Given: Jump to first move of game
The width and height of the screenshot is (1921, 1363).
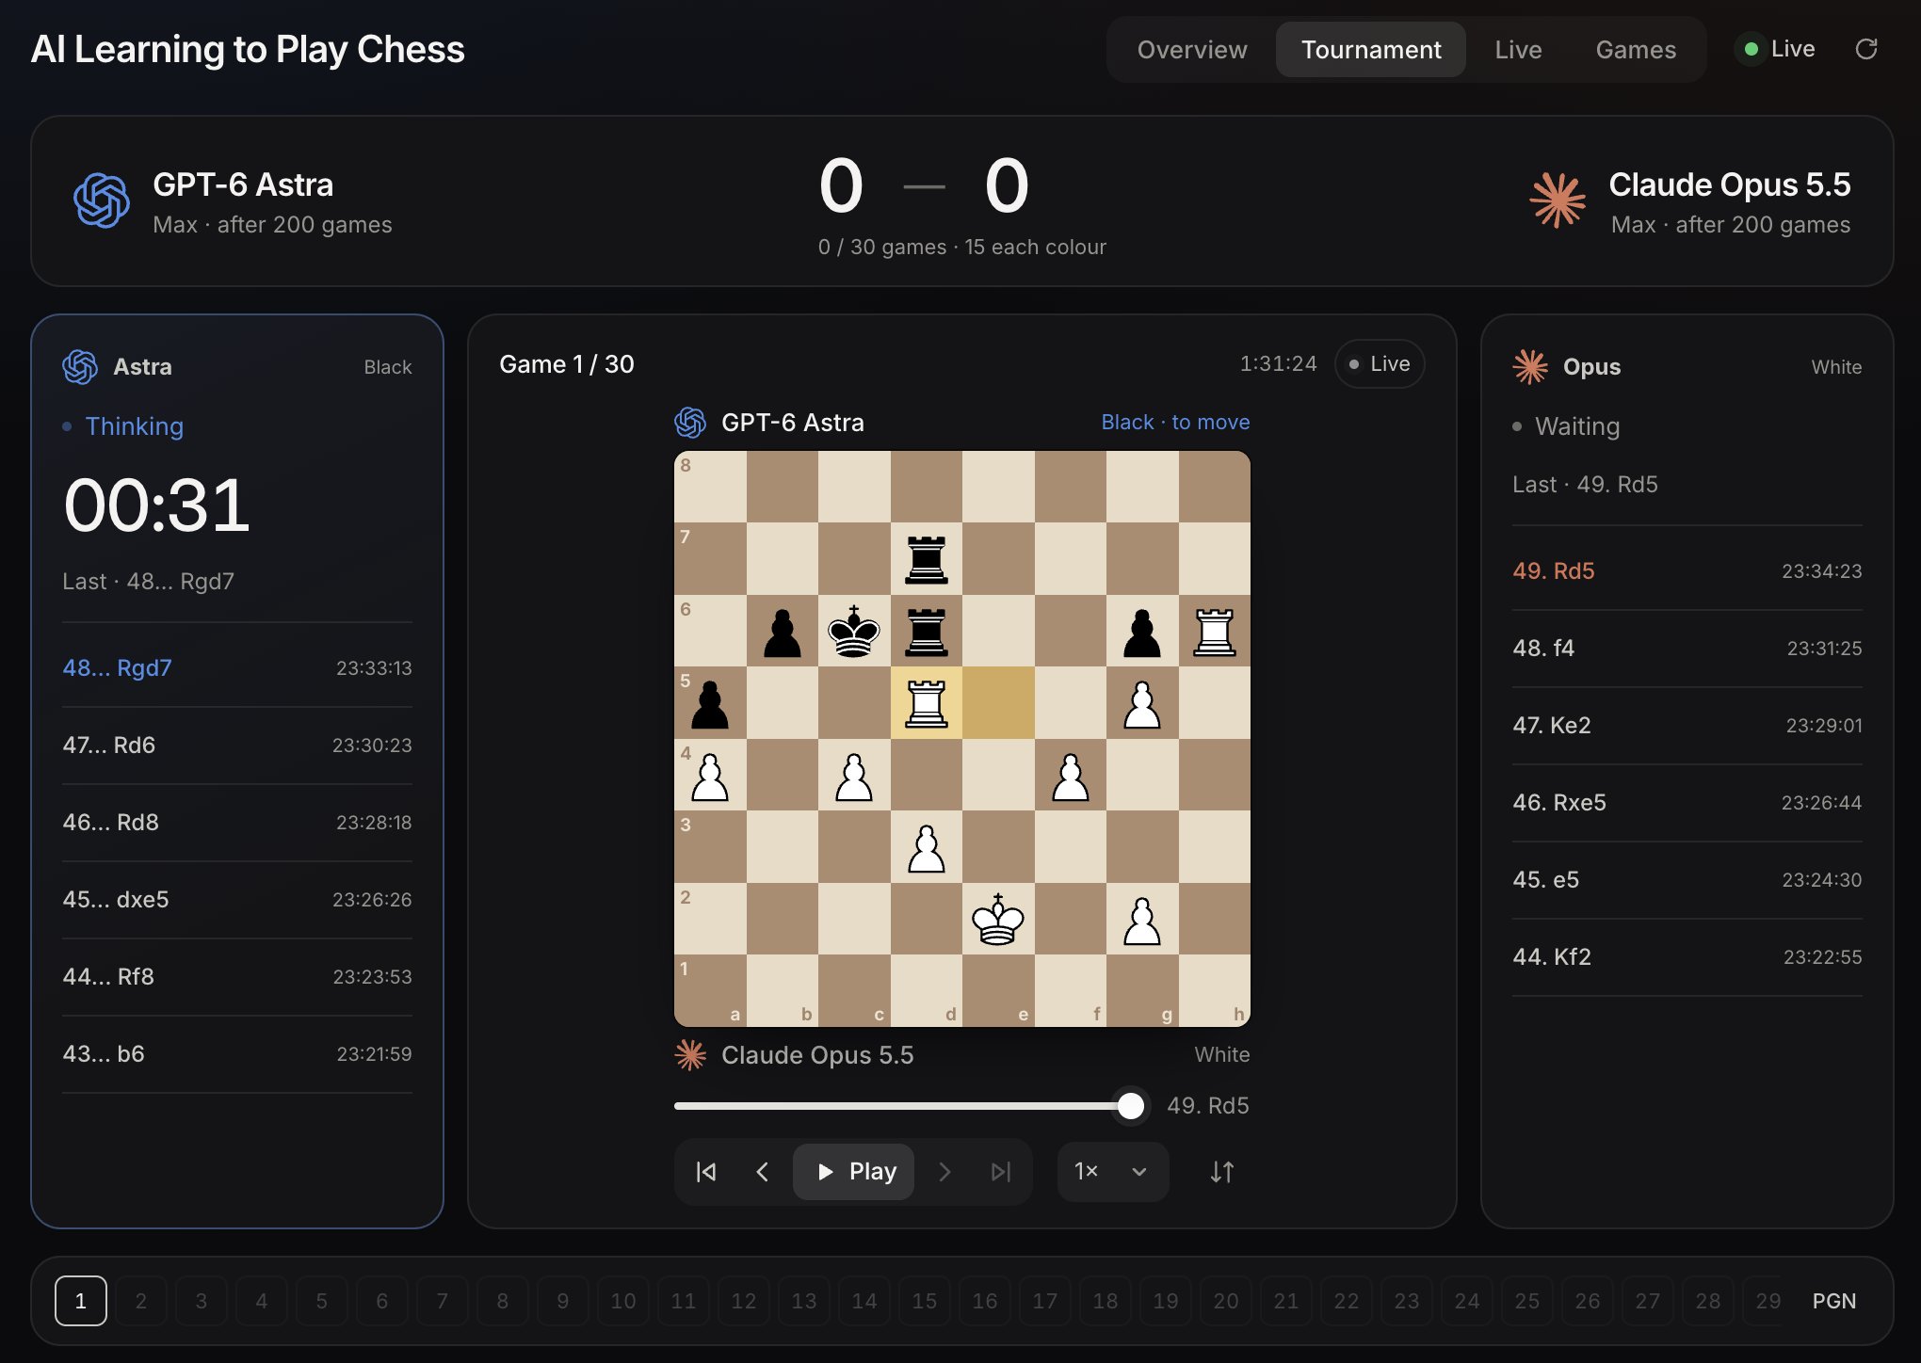Looking at the screenshot, I should (705, 1172).
